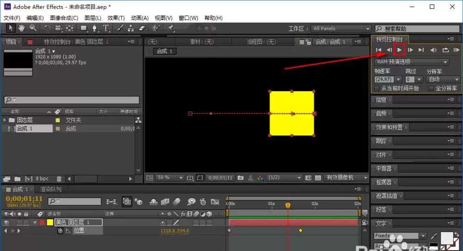The image size is (463, 251).
Task: Open the 图像合成(C) menu
Action: [x=64, y=18]
